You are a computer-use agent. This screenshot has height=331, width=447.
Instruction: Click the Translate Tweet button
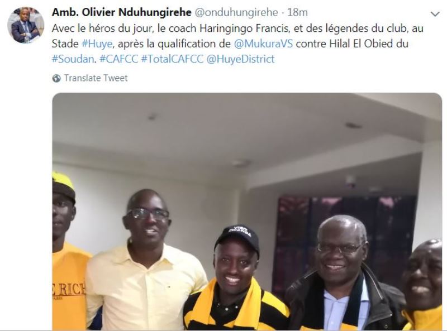96,78
